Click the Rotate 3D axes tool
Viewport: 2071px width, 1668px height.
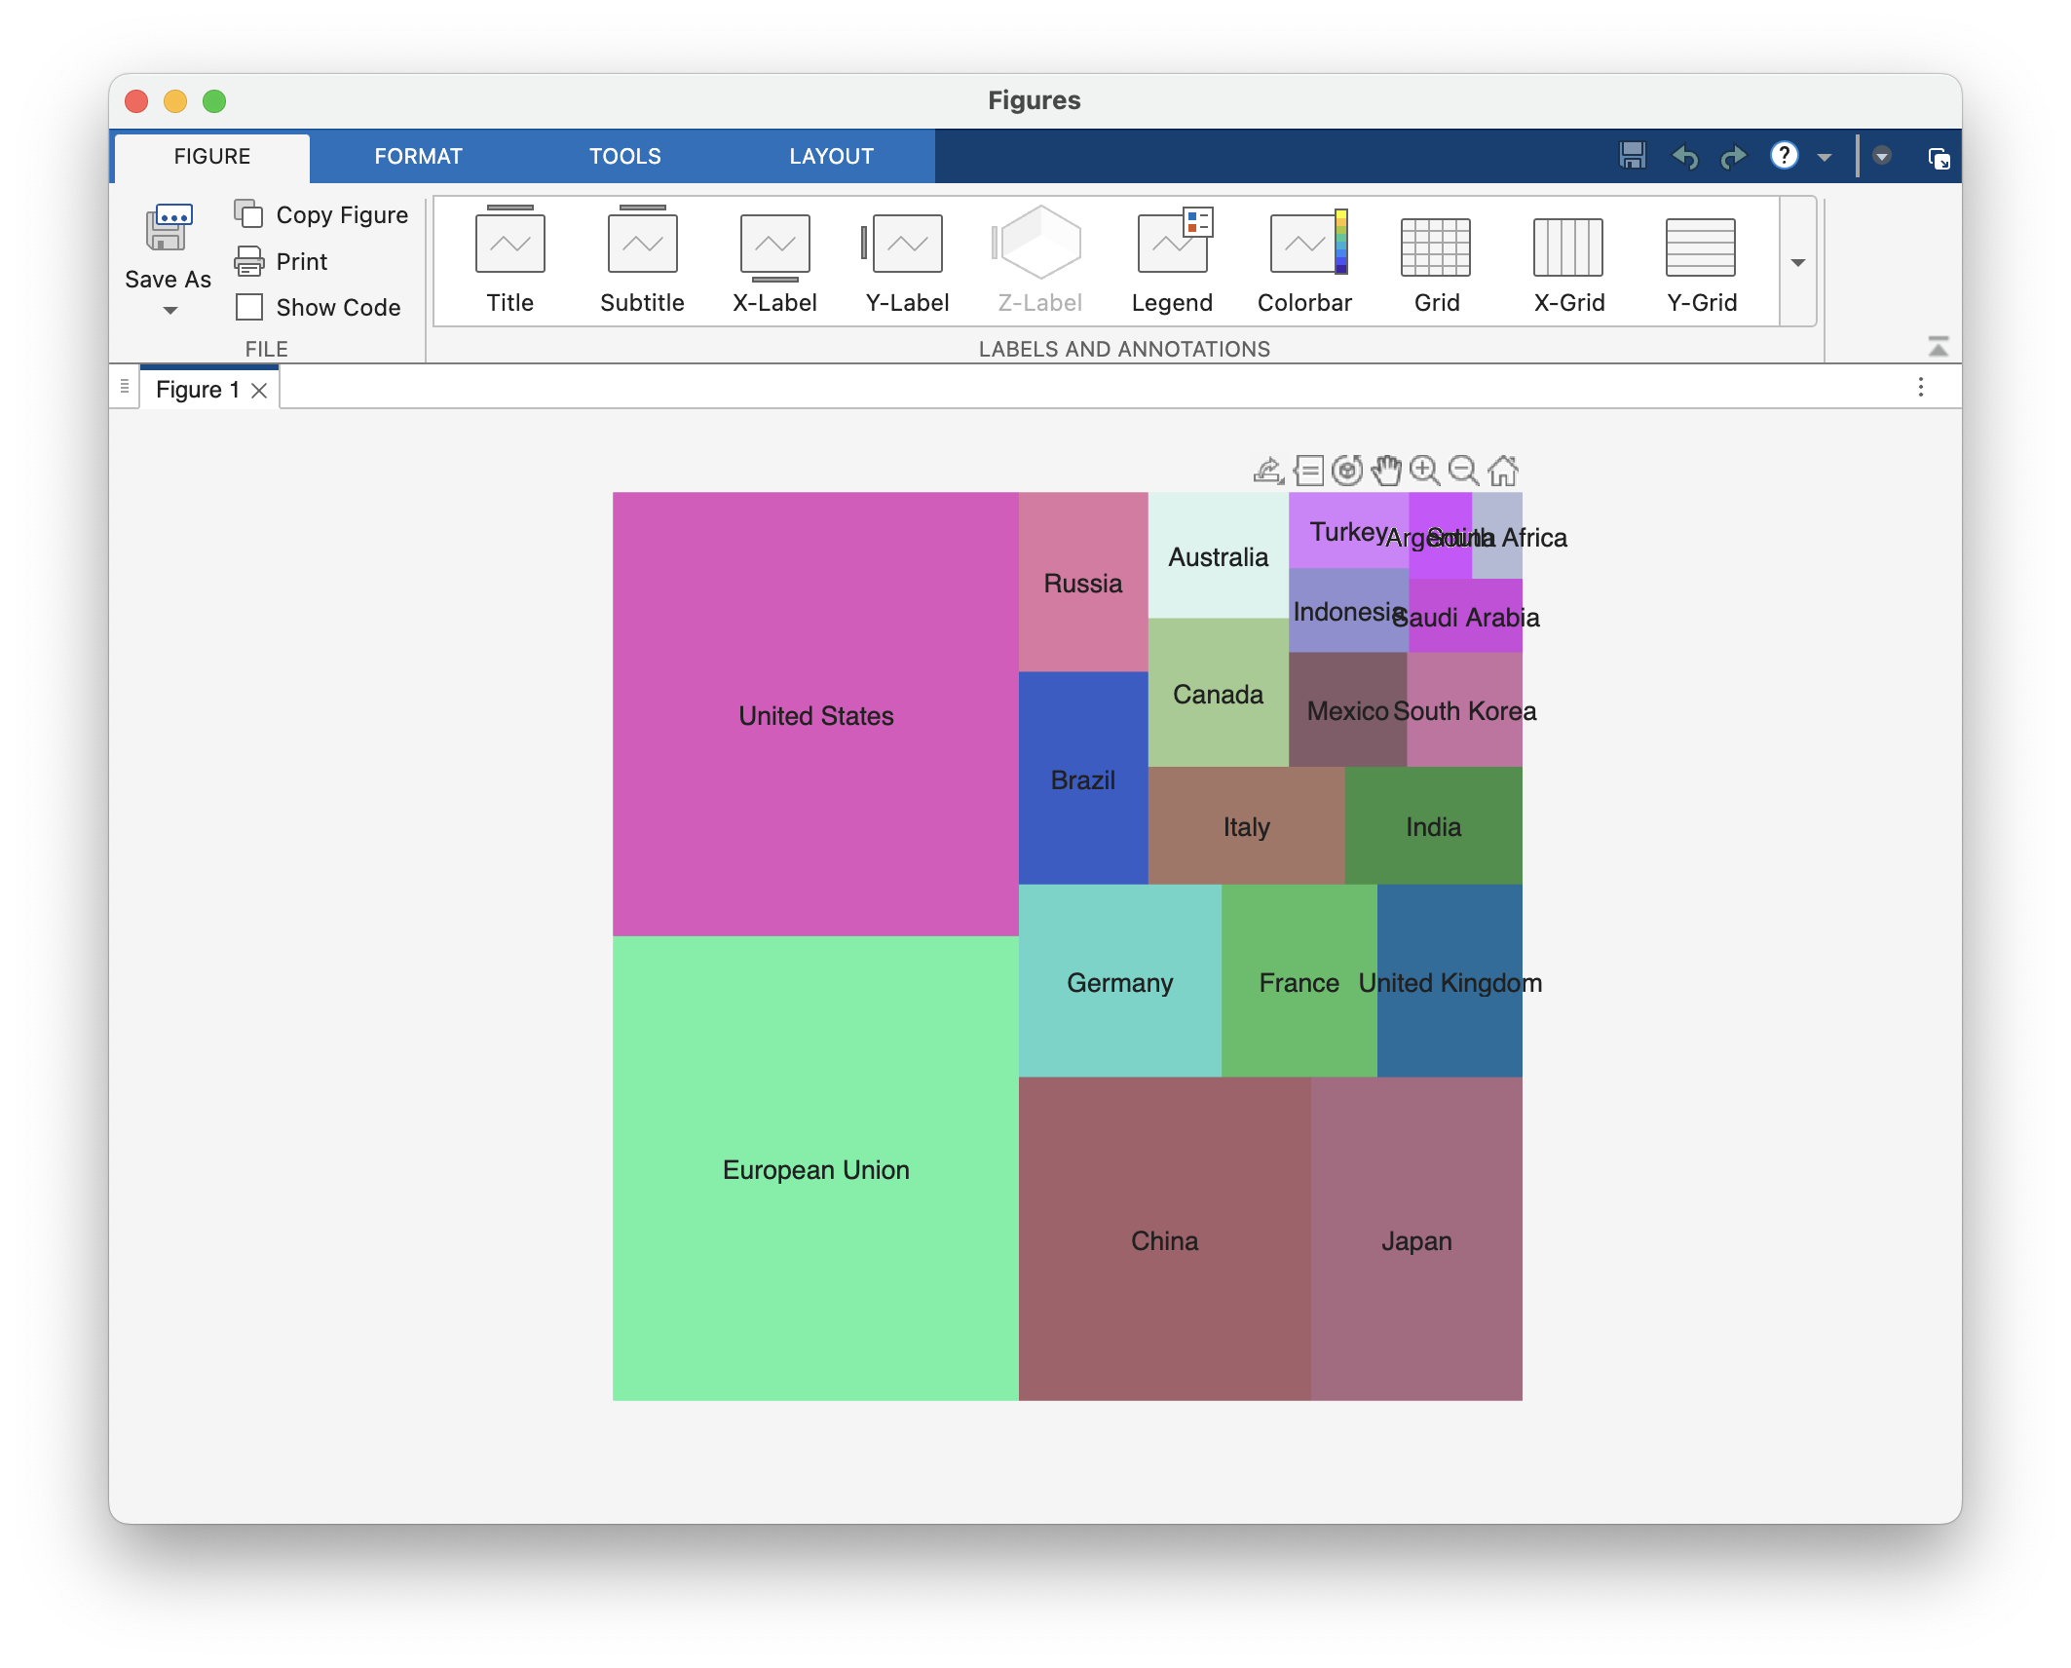[1347, 471]
